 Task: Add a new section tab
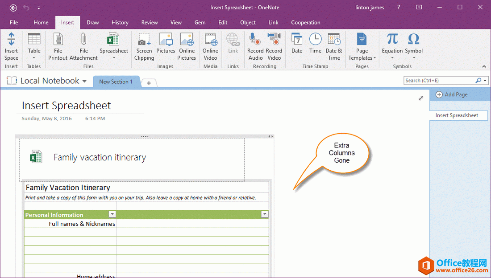[x=149, y=83]
